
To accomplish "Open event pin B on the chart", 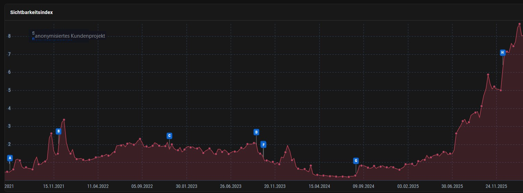I will click(59, 131).
